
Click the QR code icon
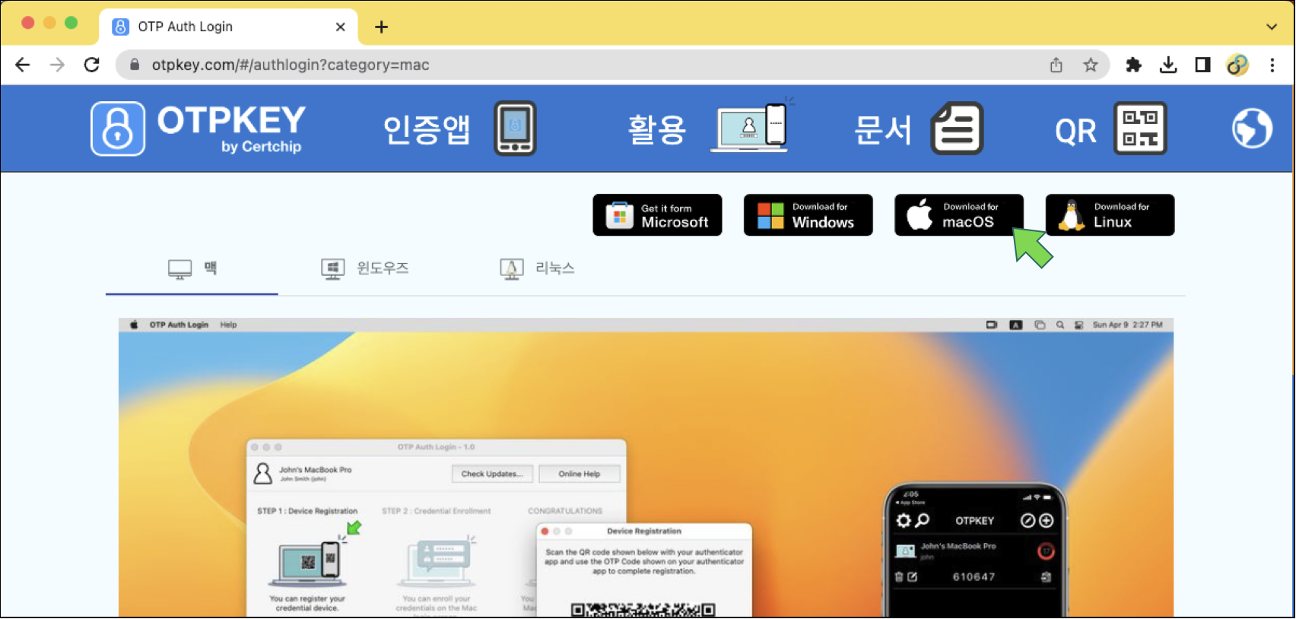(x=1139, y=129)
